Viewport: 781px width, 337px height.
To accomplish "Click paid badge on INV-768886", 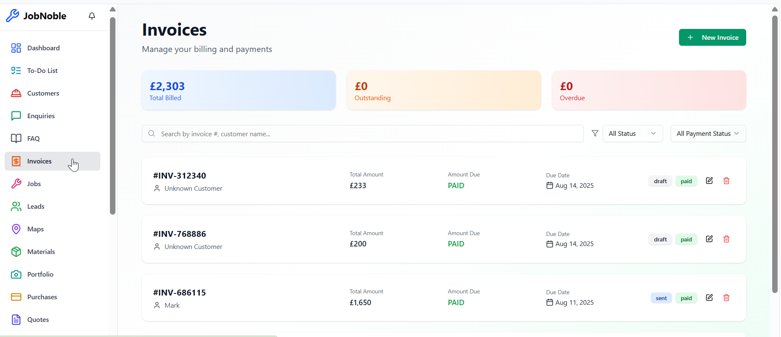I will [x=686, y=239].
